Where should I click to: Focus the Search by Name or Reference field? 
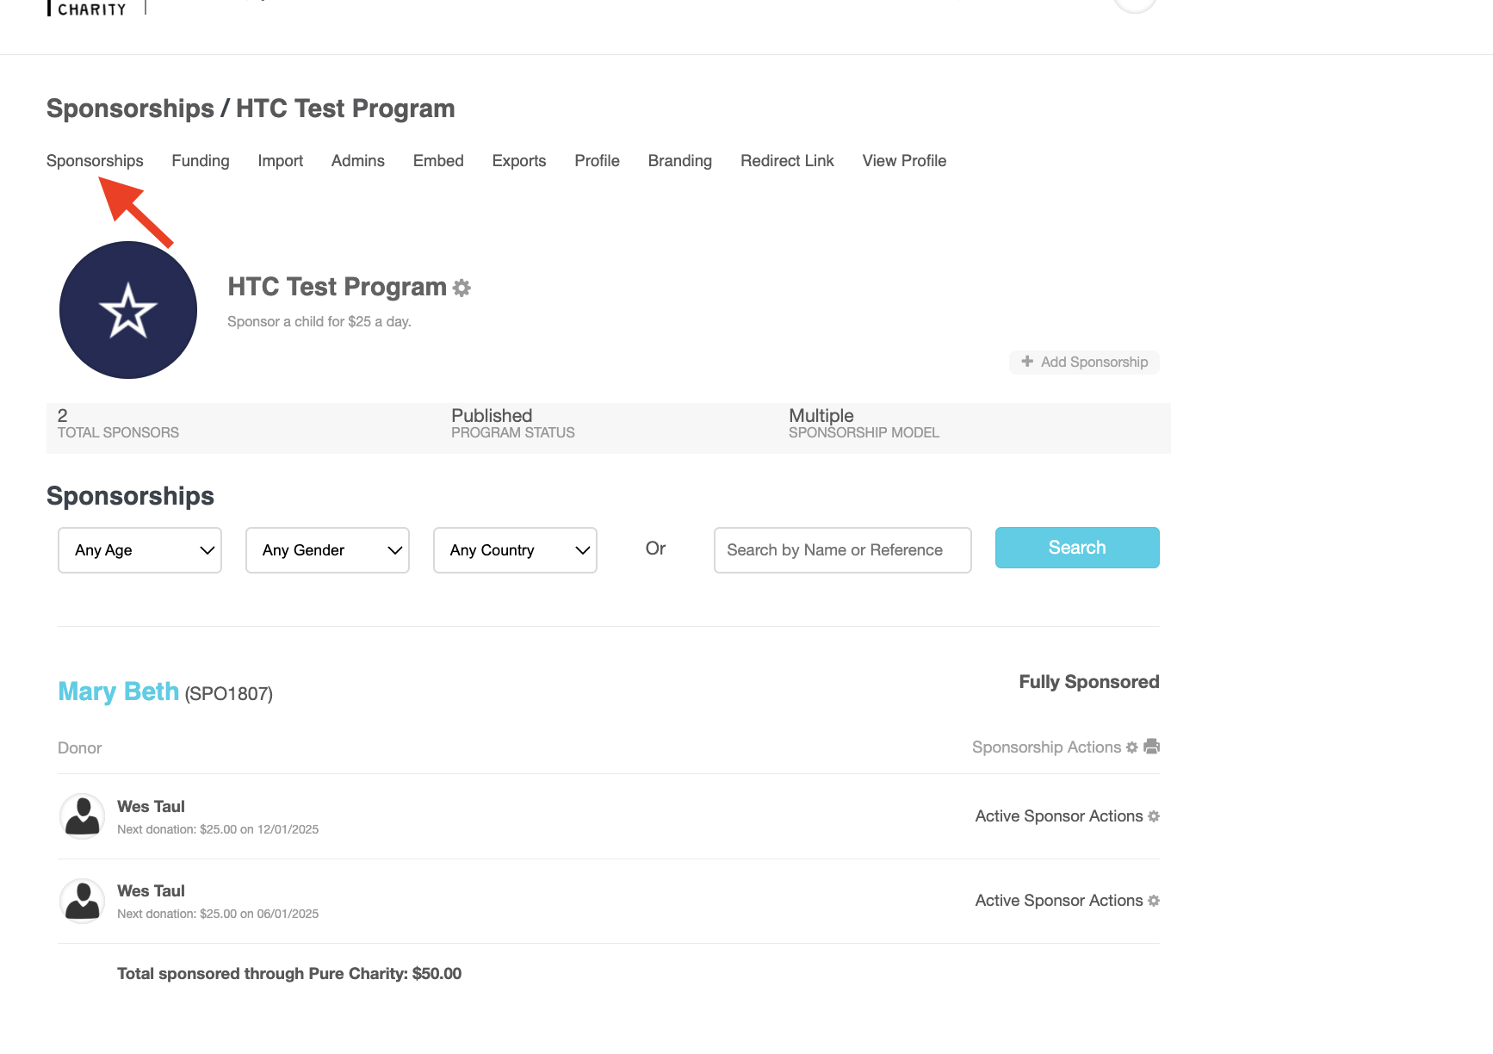tap(842, 550)
